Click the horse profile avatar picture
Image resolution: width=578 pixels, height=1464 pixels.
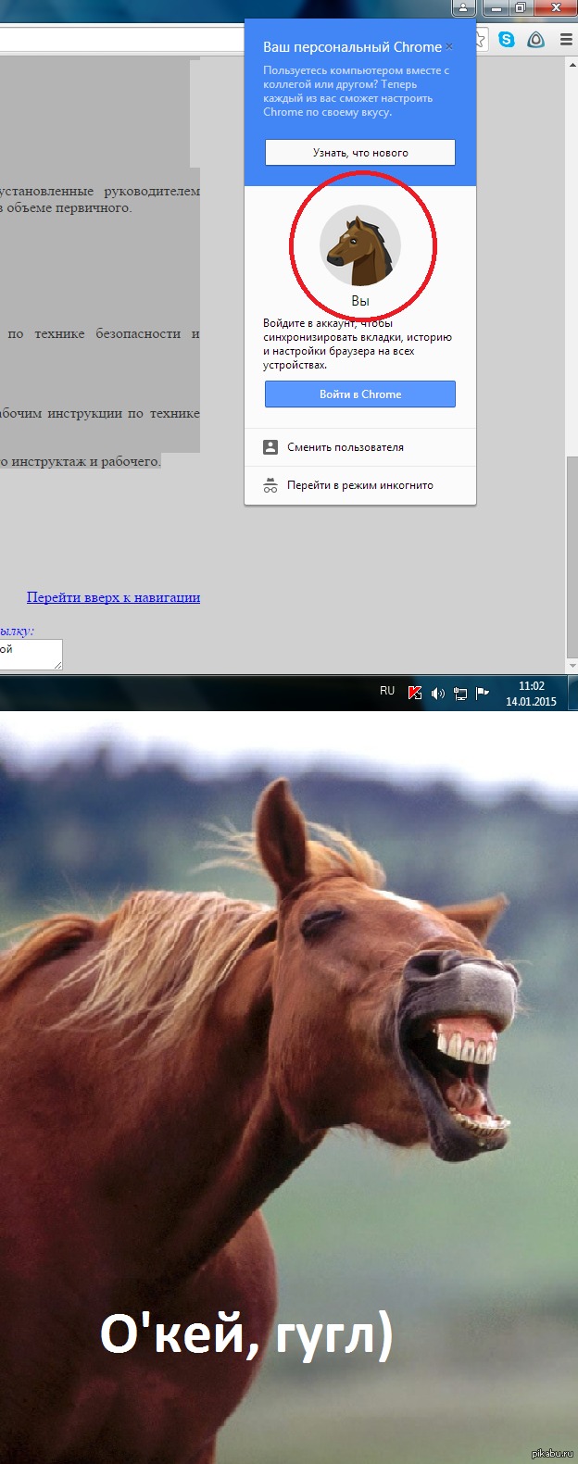[360, 245]
